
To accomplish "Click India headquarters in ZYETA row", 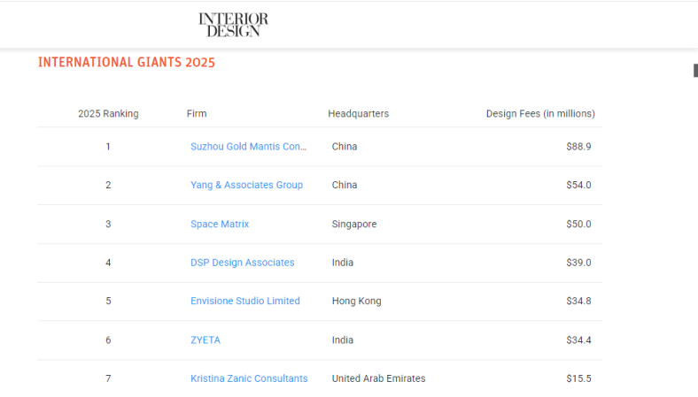I will [x=342, y=340].
